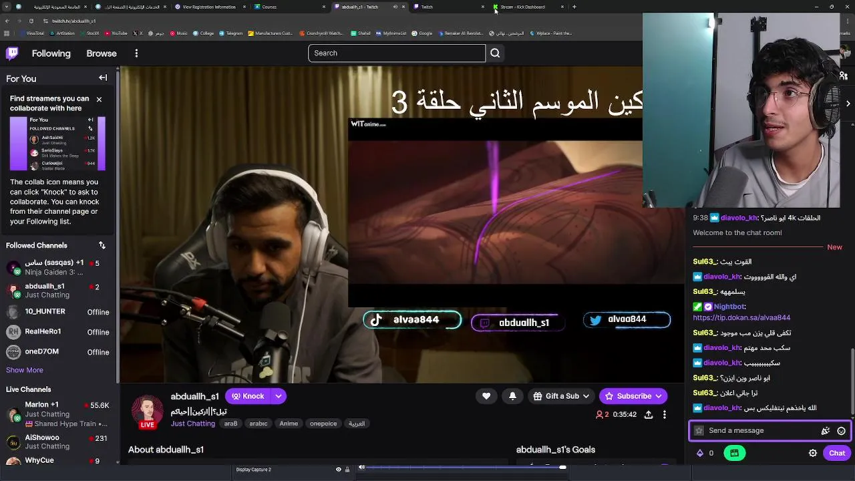The height and width of the screenshot is (481, 855).
Task: Select the العربية language tag
Action: click(x=357, y=424)
